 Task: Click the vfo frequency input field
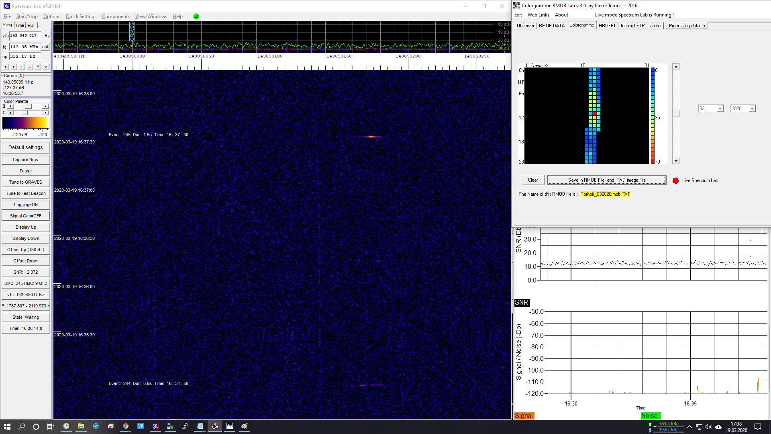click(x=25, y=36)
